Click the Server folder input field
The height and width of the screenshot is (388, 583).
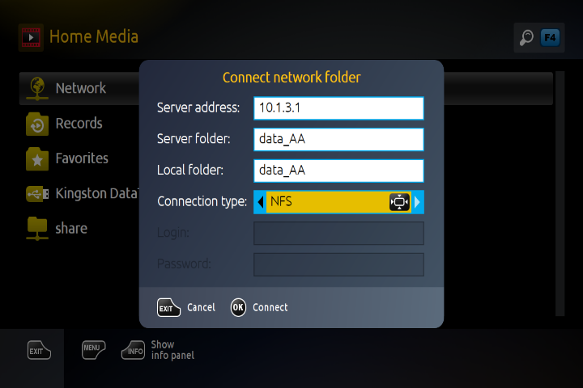click(338, 139)
